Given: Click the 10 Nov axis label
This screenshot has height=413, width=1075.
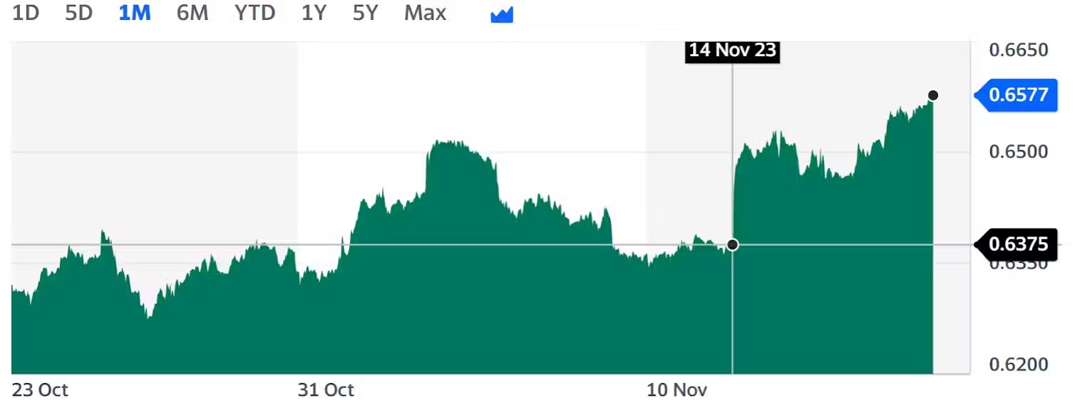Looking at the screenshot, I should (677, 390).
